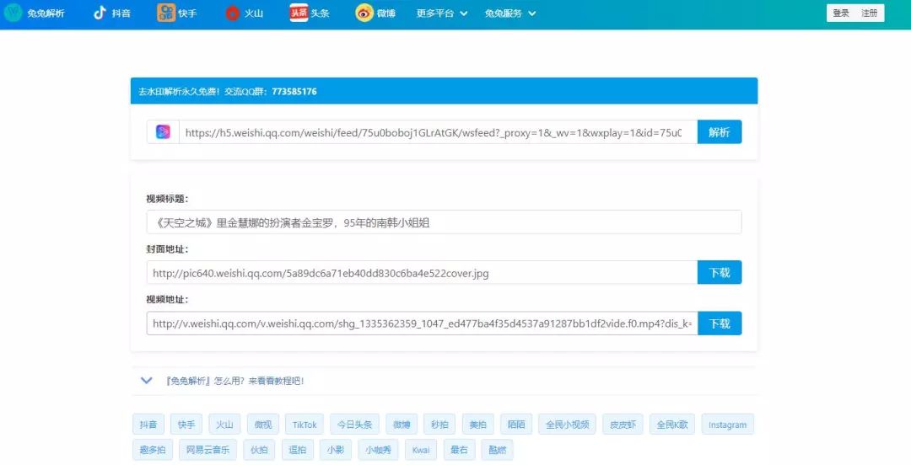Click the 视频标题 title text field
This screenshot has width=911, height=465.
(444, 222)
